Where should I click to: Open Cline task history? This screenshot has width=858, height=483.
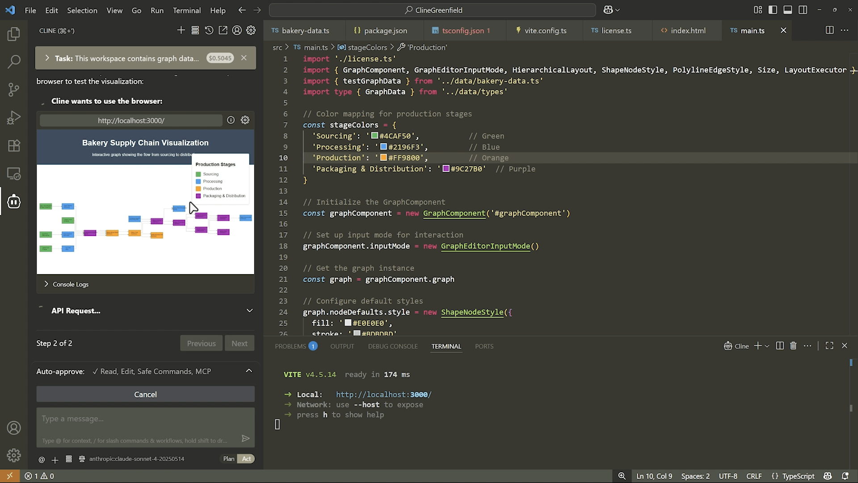point(209,30)
